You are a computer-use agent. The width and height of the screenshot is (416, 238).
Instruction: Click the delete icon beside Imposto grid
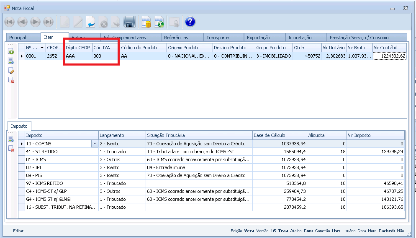pyautogui.click(x=11, y=148)
